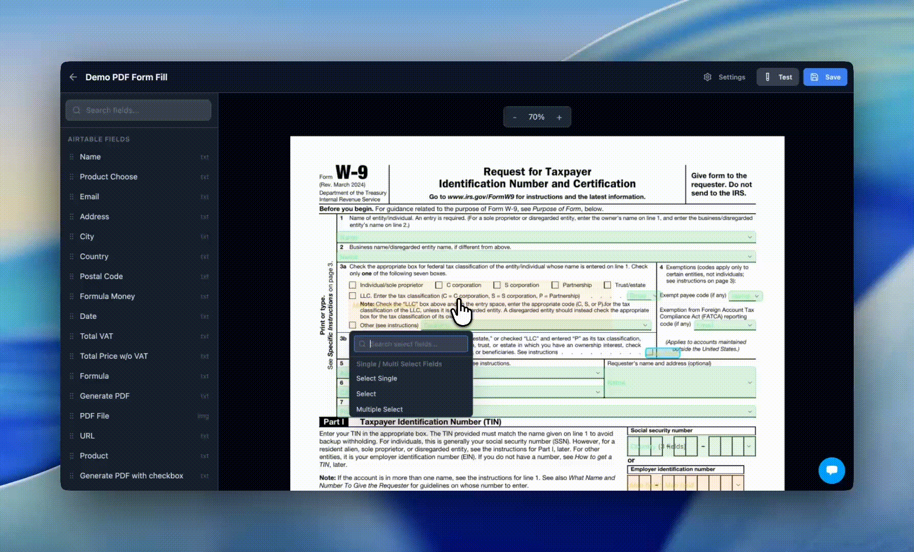Grab the drag handle of Postal Code
The width and height of the screenshot is (914, 552).
pyautogui.click(x=72, y=277)
